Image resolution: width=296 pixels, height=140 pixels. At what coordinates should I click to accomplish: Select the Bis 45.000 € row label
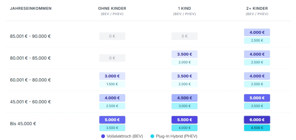coord(23,124)
